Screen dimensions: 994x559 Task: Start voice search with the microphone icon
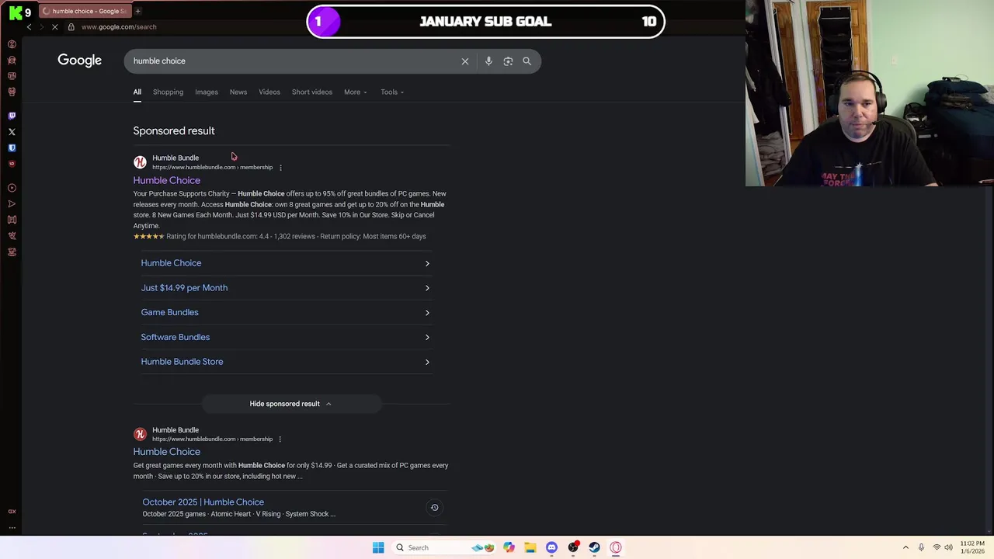pyautogui.click(x=488, y=61)
